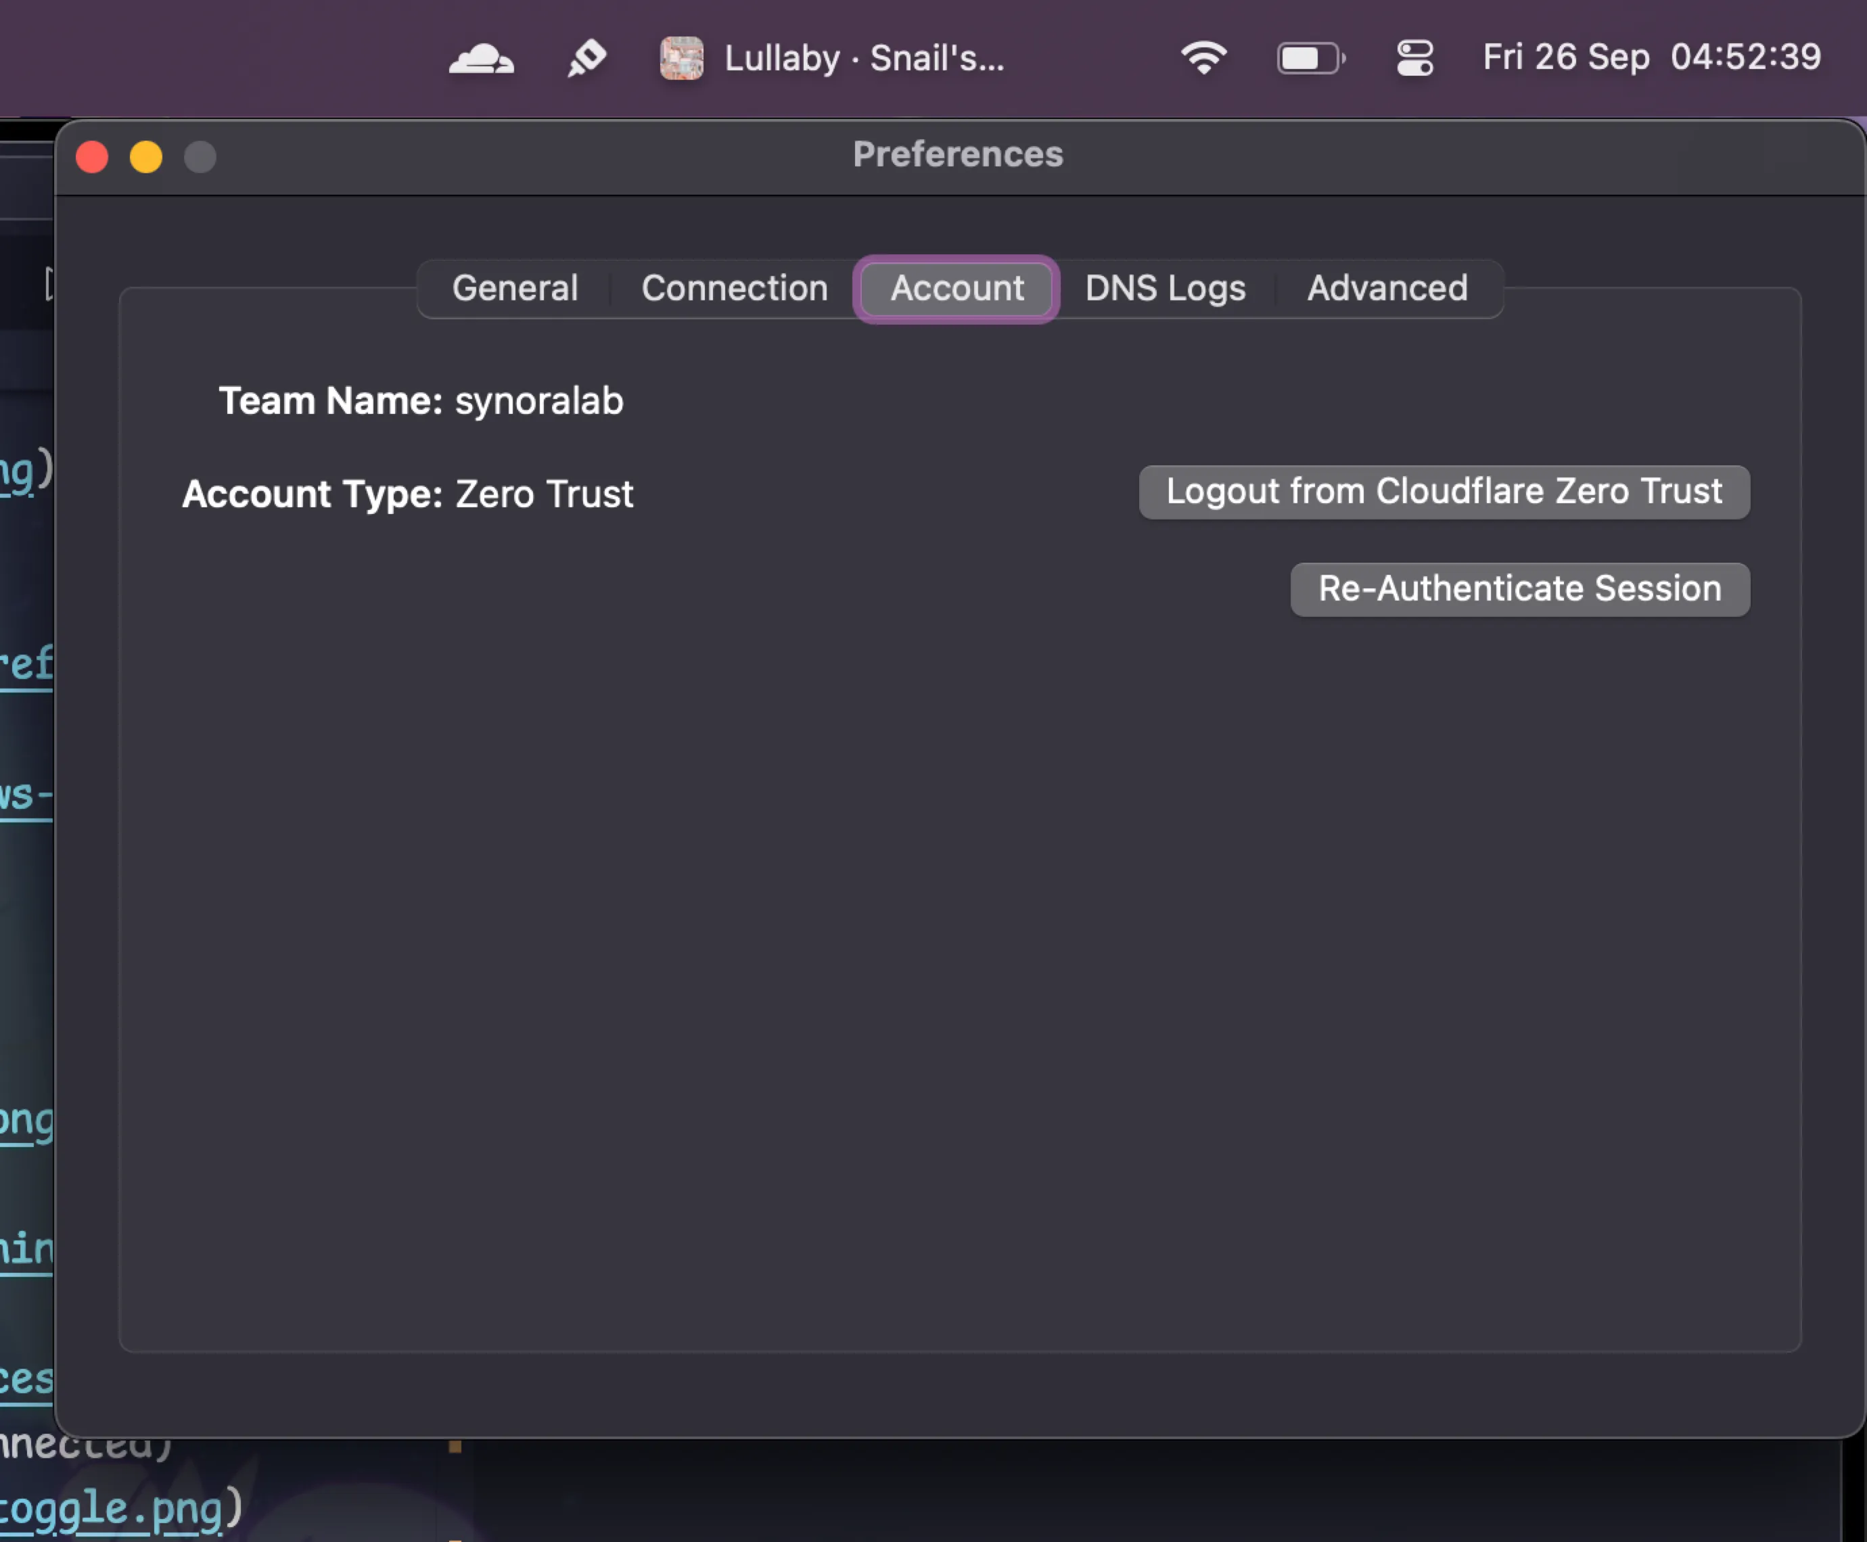This screenshot has height=1542, width=1867.
Task: Click Re-Authenticate Session button
Action: (1519, 589)
